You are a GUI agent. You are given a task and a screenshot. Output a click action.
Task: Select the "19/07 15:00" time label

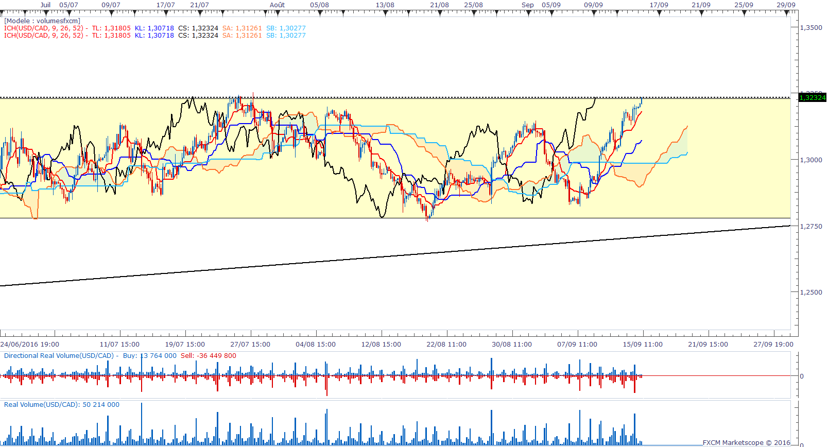(185, 345)
